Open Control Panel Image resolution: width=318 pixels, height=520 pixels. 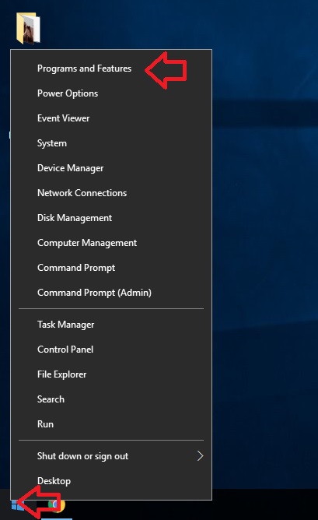pyautogui.click(x=65, y=350)
